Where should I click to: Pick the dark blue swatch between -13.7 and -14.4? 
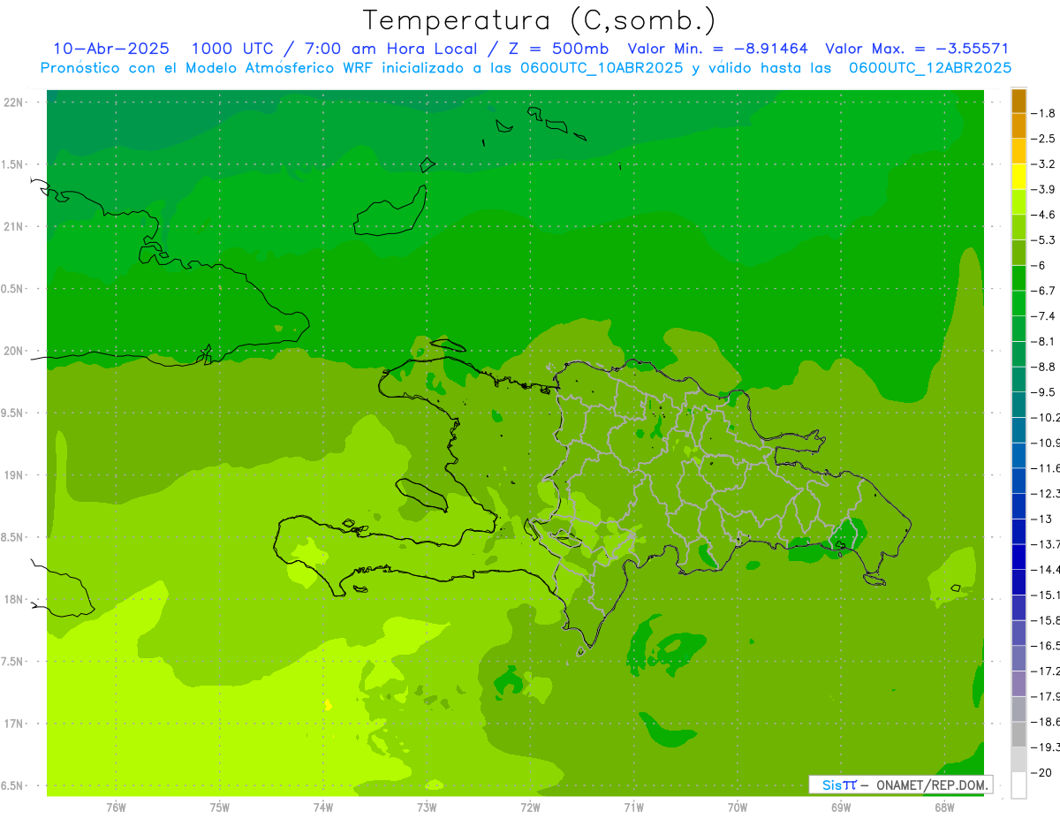1018,557
